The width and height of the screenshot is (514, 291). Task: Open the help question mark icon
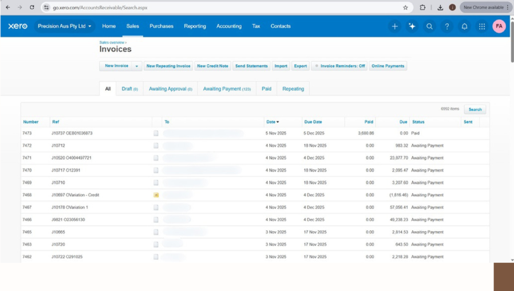coord(447,27)
